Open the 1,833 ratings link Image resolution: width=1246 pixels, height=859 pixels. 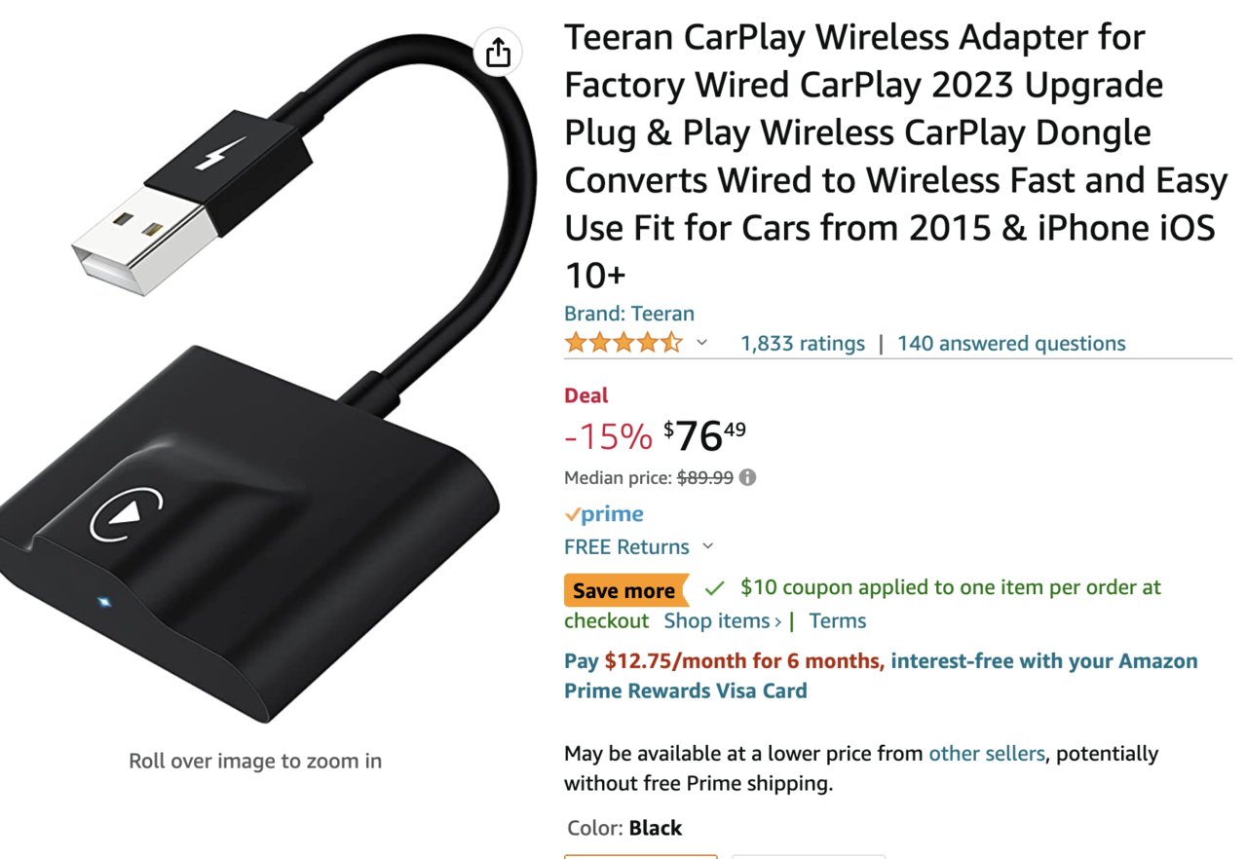coord(803,343)
